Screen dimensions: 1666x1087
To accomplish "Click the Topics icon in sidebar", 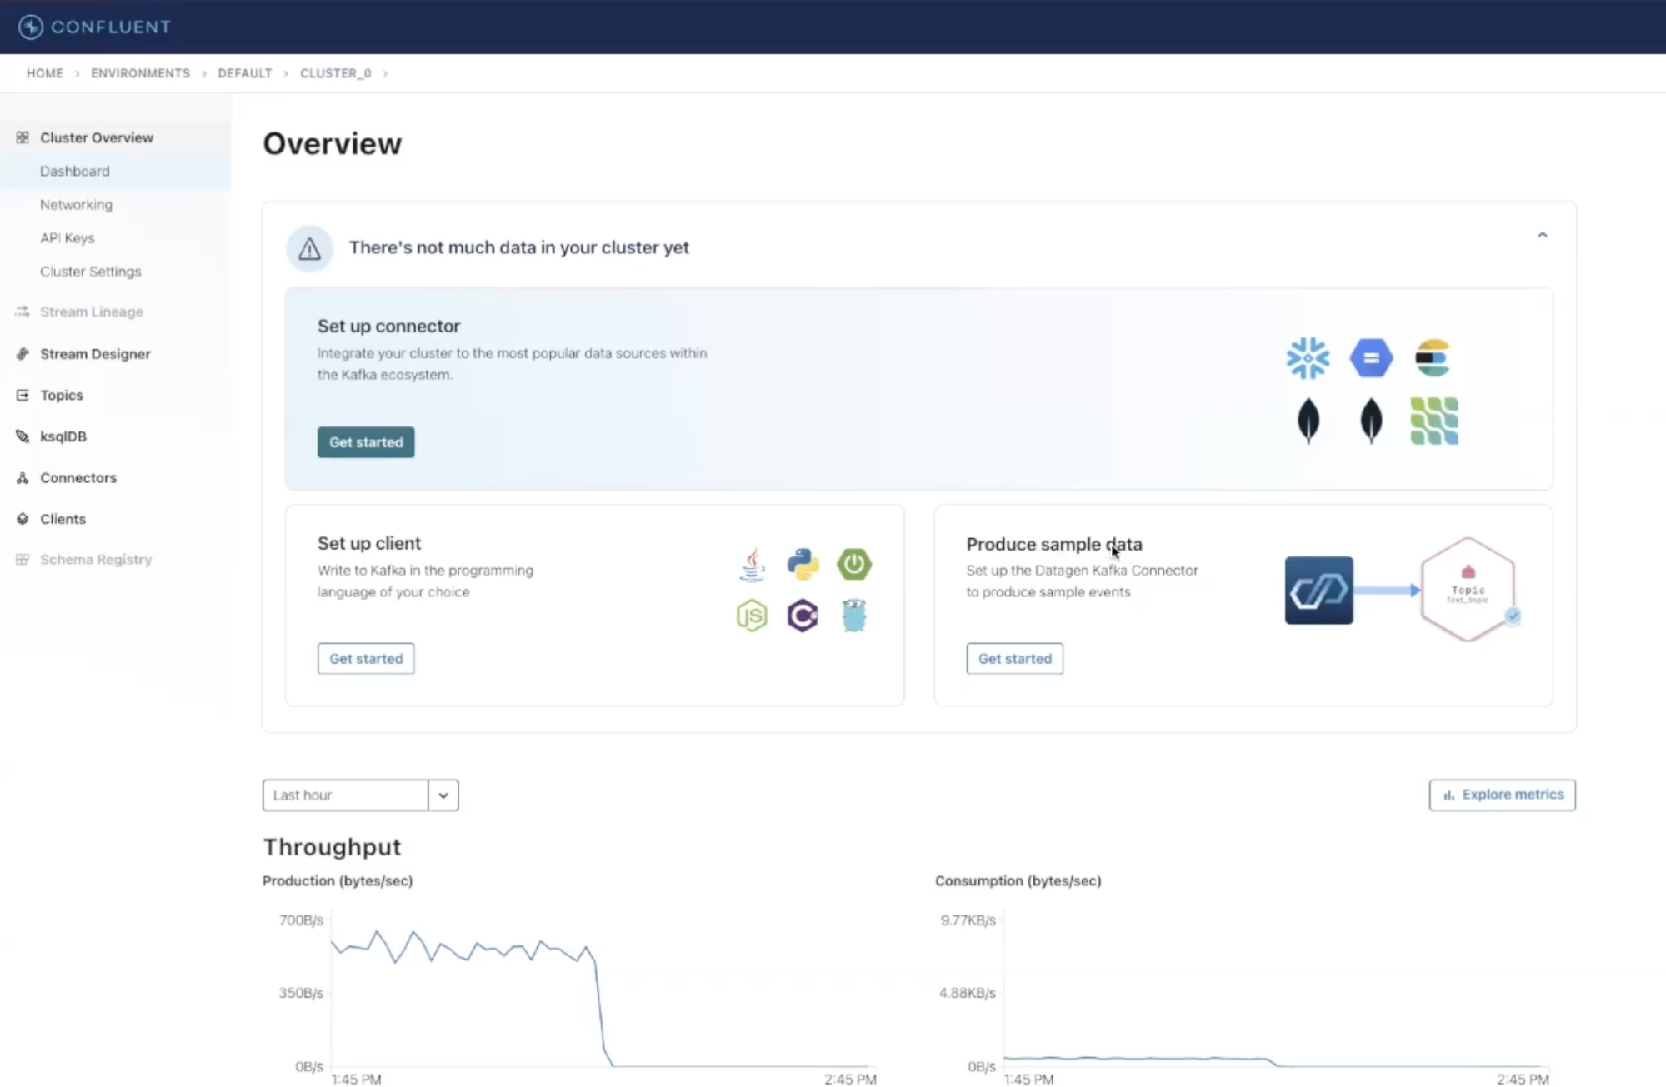I will (23, 395).
